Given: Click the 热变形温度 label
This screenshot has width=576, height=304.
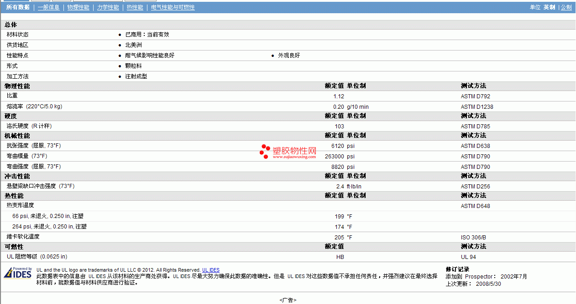Looking at the screenshot, I should 21,205.
